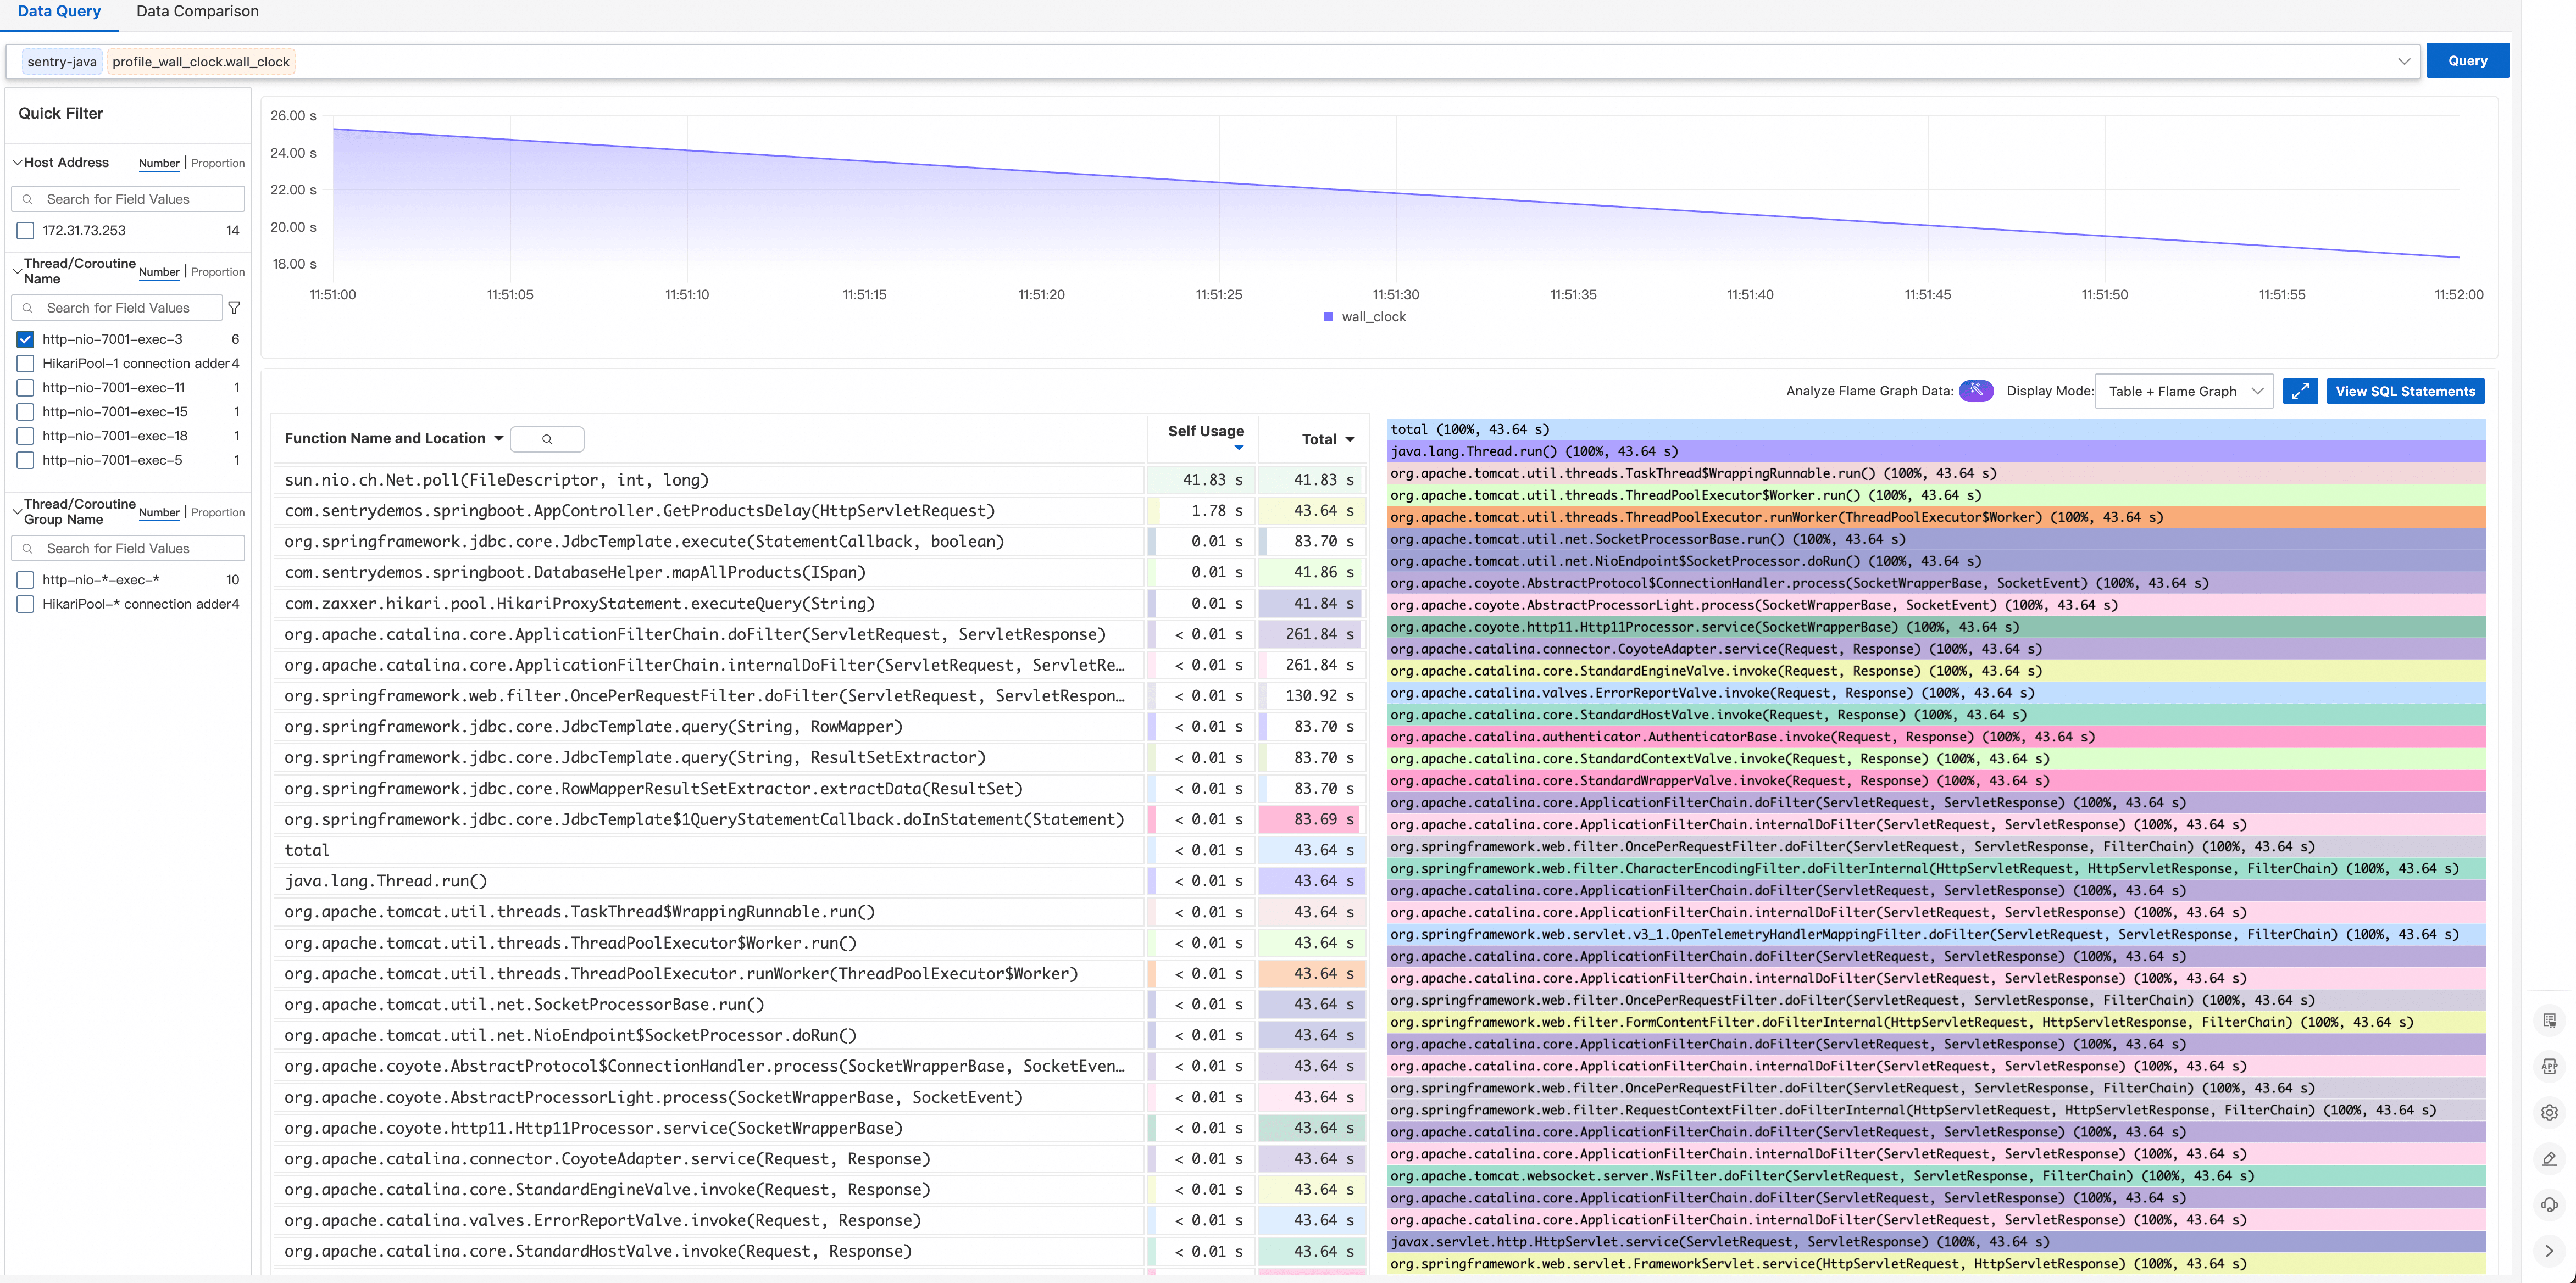The image size is (2576, 1283).
Task: Collapse the Host Address filter section
Action: (x=17, y=163)
